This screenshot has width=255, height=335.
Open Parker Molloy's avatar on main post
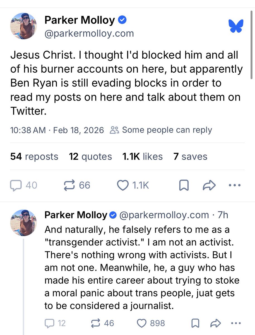pos(23,26)
